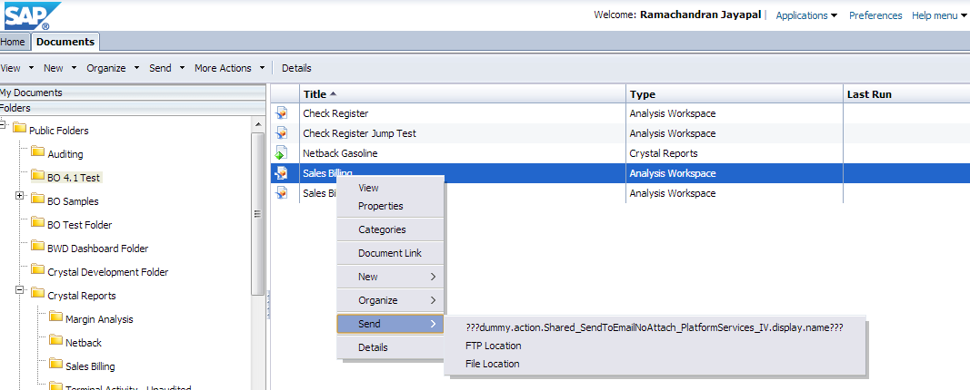Sort by the Type column header

pos(735,93)
